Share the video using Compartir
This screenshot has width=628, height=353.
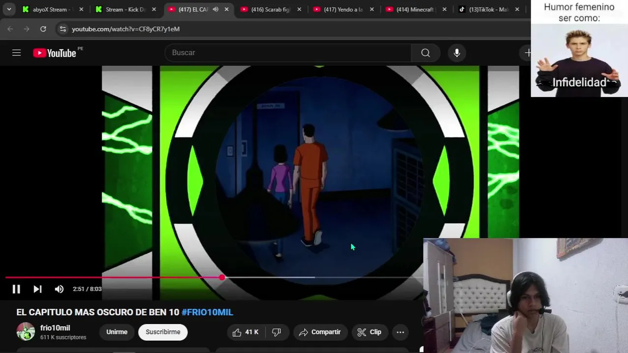coord(320,332)
